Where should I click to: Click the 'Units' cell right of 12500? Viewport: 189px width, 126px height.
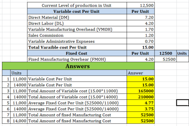[183, 53]
